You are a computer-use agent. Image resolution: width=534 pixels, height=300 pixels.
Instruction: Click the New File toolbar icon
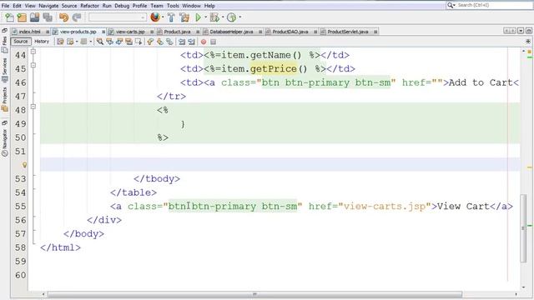pyautogui.click(x=9, y=17)
